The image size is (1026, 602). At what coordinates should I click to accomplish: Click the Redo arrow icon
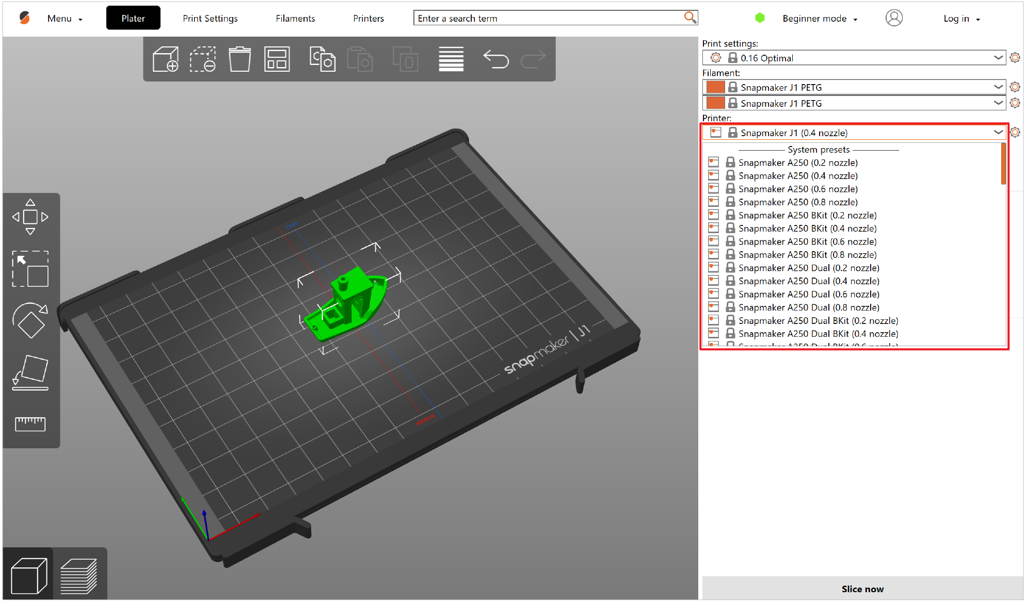(533, 59)
